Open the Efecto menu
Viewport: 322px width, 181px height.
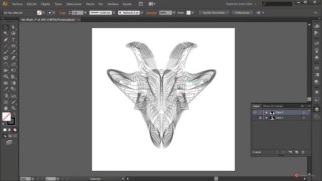tap(90, 4)
